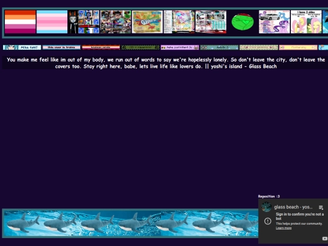Screen dimensions: 328x246
Task: Open the purple pony with car image
Action: (274, 22)
